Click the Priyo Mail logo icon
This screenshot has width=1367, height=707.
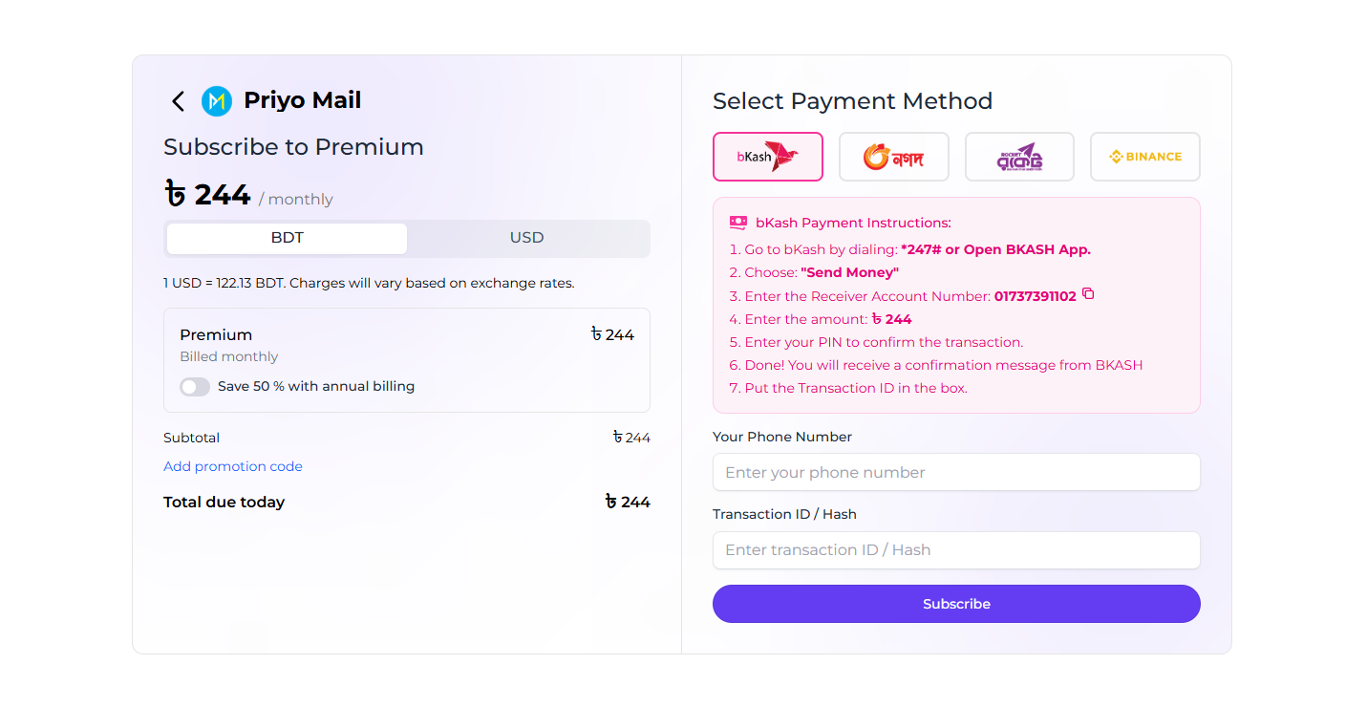[217, 101]
